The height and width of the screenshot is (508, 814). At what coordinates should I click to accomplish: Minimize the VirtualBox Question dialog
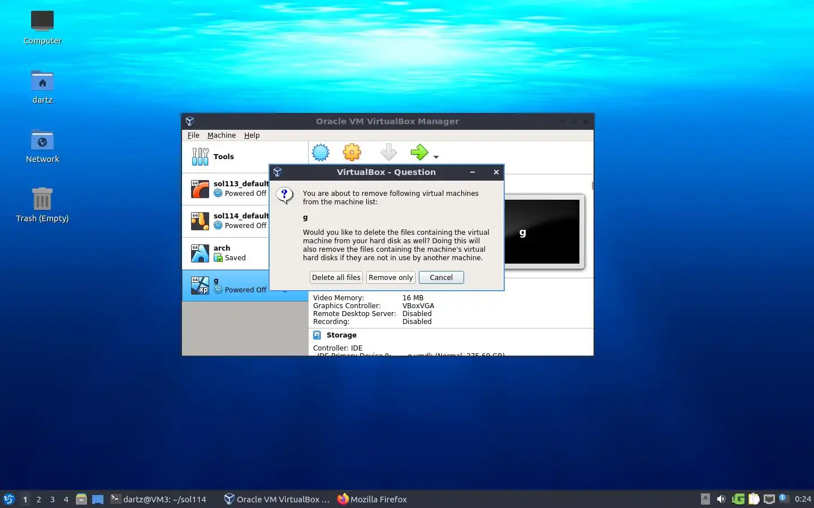pos(472,172)
